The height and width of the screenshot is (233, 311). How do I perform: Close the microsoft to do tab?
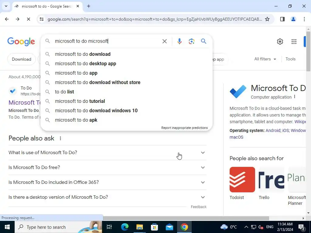click(78, 6)
